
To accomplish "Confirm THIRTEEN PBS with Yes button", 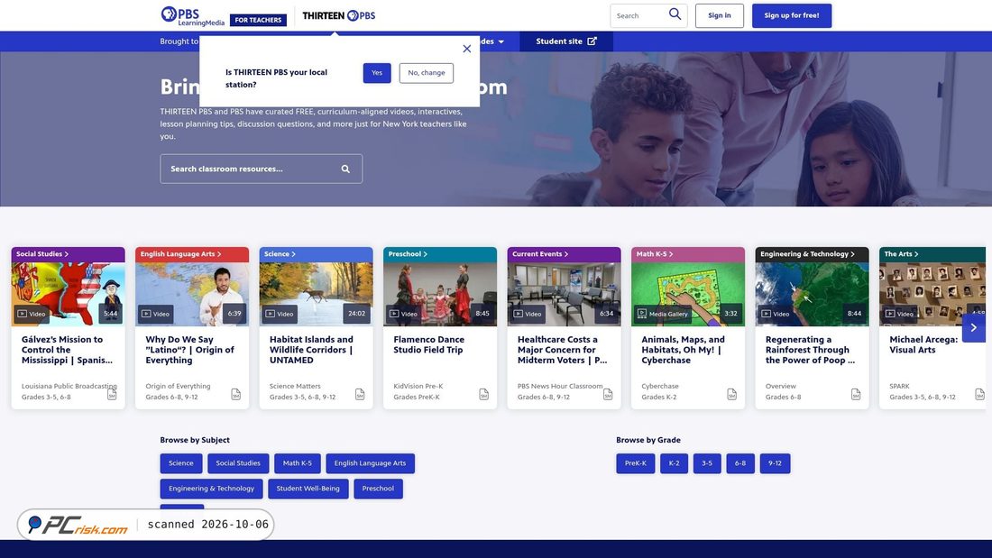I will tap(377, 73).
